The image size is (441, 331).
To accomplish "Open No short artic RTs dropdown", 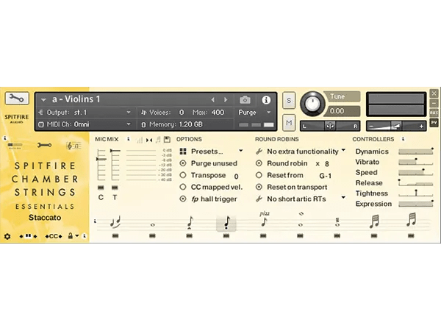I will click(301, 199).
